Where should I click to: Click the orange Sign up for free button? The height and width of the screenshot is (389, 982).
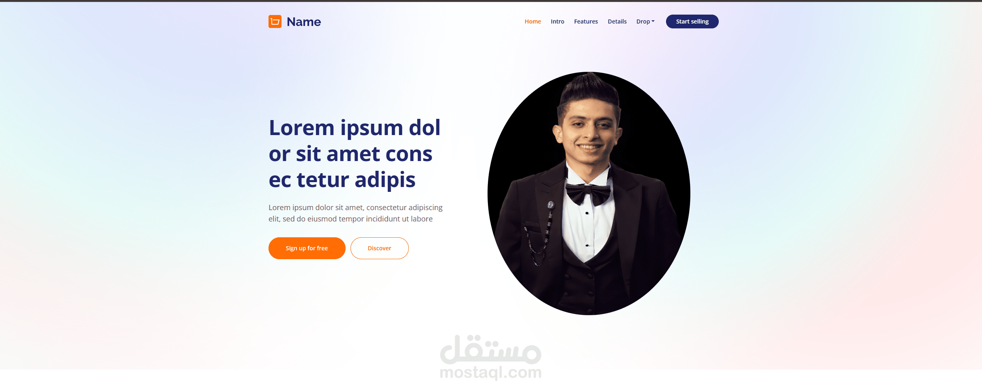(x=307, y=248)
